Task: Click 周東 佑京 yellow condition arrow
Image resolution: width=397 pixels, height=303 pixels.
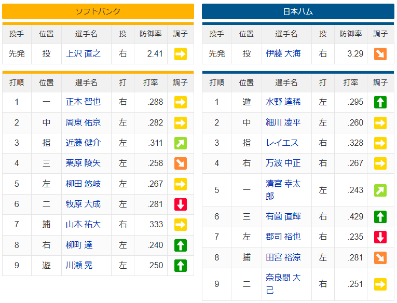Action: [181, 123]
